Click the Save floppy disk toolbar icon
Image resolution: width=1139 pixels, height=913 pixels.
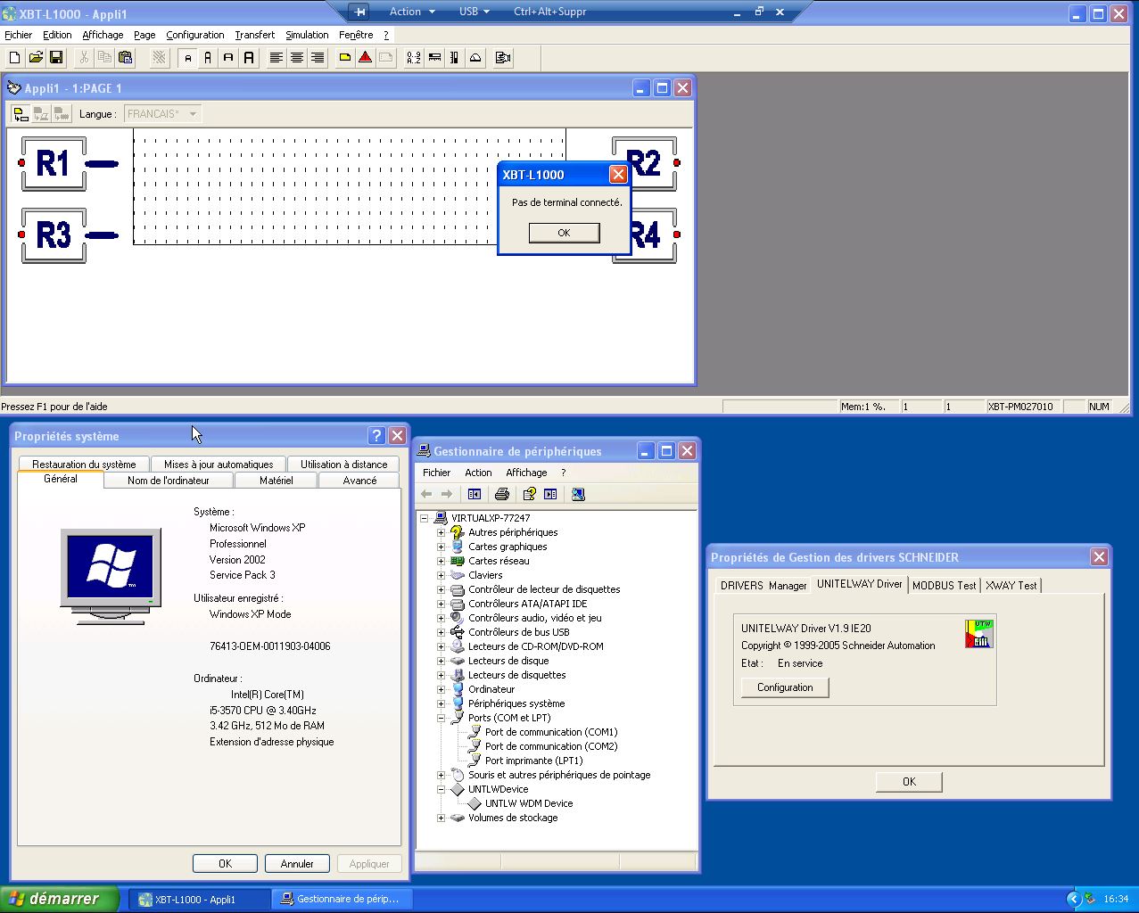pyautogui.click(x=56, y=58)
